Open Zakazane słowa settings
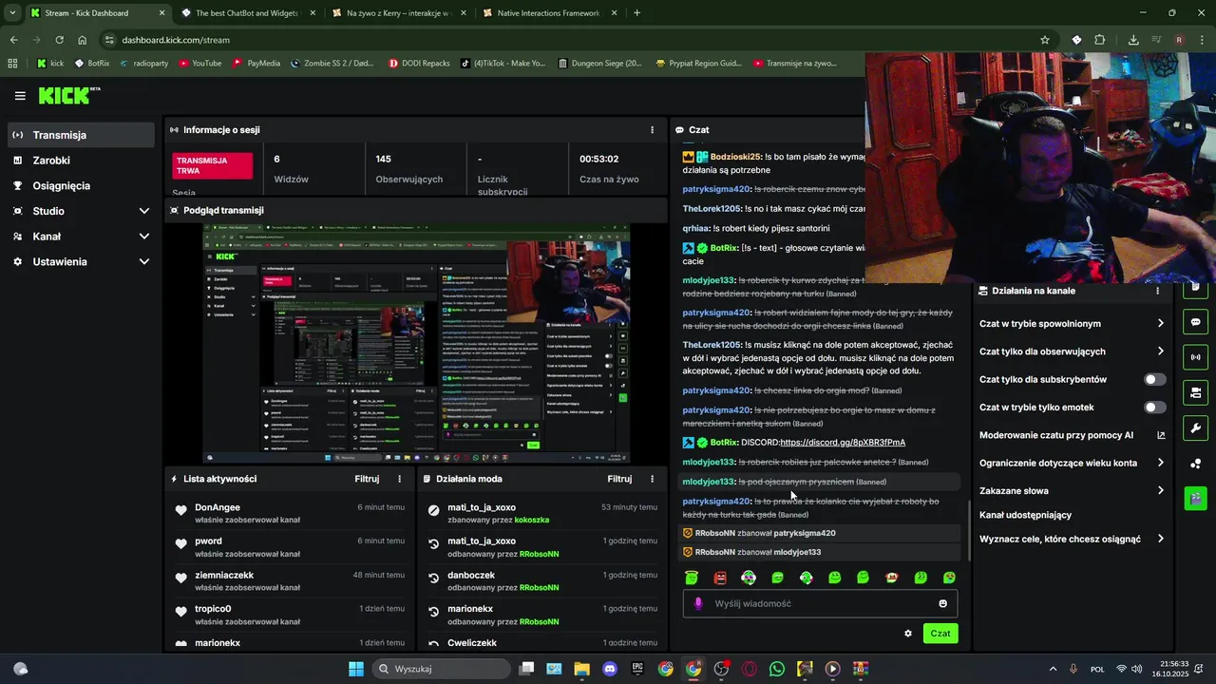Viewport: 1216px width, 684px height. tap(1072, 491)
